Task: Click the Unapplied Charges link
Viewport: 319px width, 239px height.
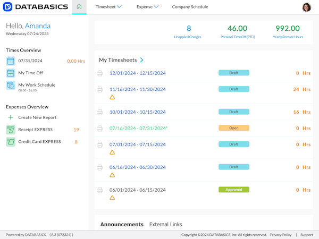Action: pos(187,37)
